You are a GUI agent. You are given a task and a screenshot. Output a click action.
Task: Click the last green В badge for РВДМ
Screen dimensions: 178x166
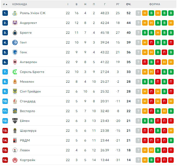coord(171,140)
